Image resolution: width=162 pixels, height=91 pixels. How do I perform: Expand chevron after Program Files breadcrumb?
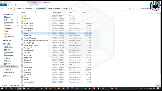coord(46,9)
